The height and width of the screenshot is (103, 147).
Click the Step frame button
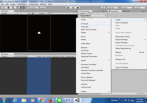click(x=78, y=8)
